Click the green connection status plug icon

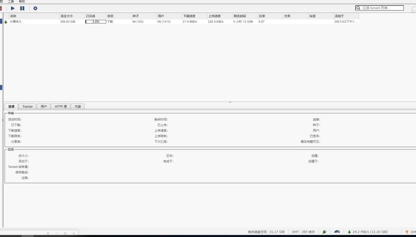[324, 232]
